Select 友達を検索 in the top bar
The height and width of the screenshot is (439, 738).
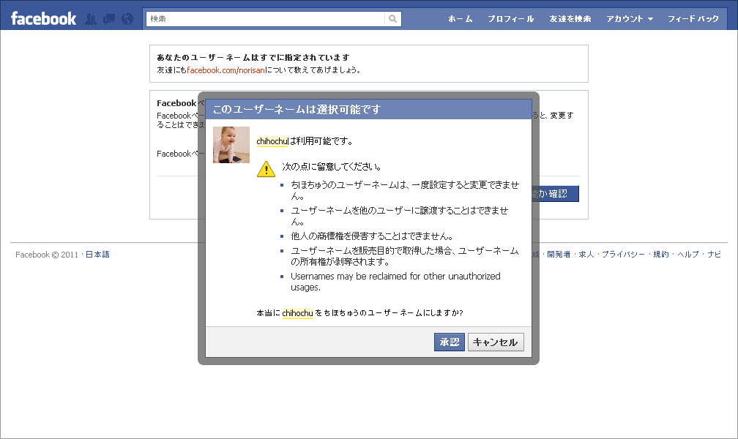(x=570, y=19)
